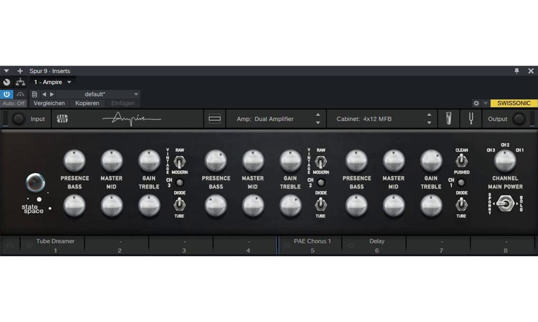538x322 pixels.
Task: Click the PreSonus logo icon
Action: pyautogui.click(x=62, y=119)
